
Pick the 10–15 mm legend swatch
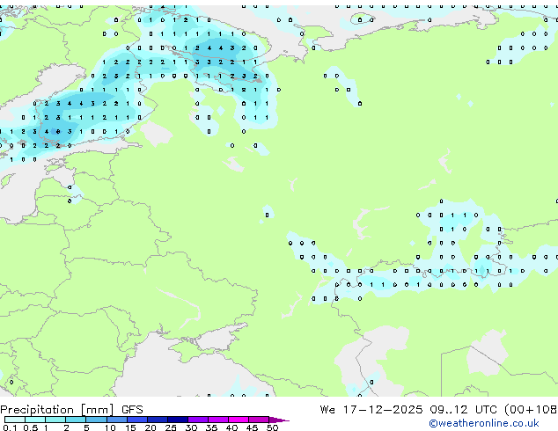[116, 420]
